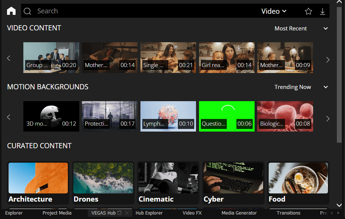345x219 pixels.
Task: Switch to the Media Generator tab
Action: (x=239, y=213)
